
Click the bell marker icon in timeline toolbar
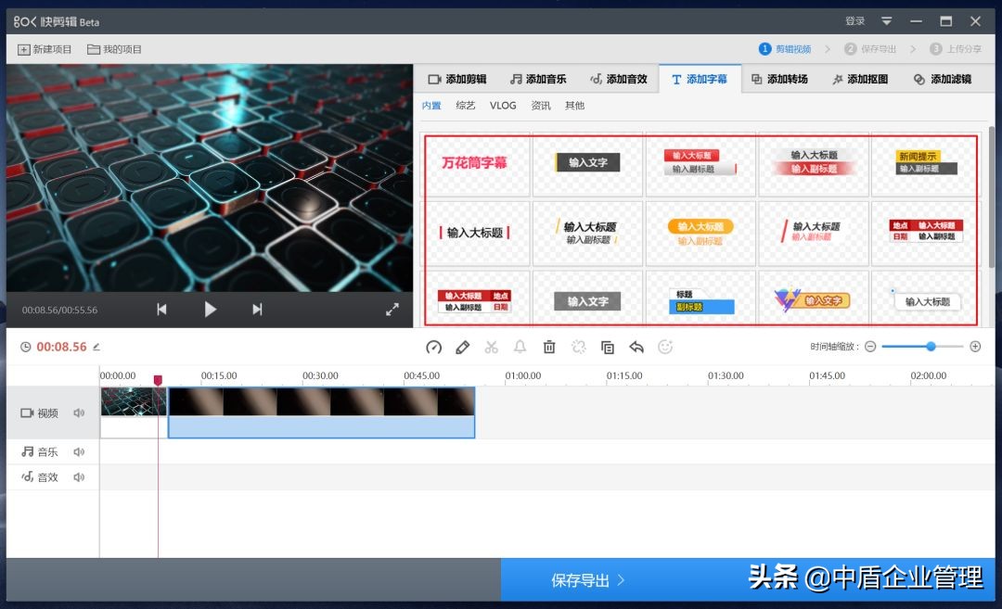coord(520,347)
